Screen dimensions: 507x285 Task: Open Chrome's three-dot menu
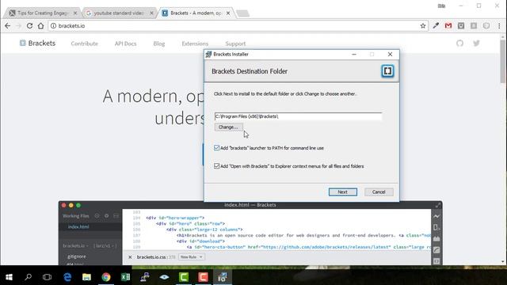[499, 26]
